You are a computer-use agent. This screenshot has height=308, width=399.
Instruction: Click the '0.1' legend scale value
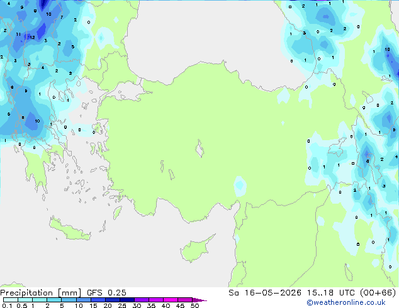click(x=7, y=305)
